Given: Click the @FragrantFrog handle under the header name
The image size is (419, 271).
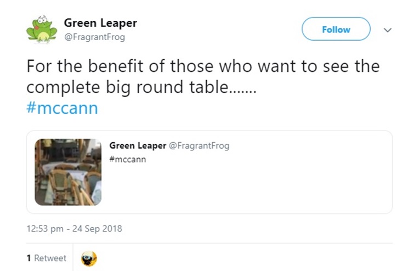Looking at the screenshot, I should pyautogui.click(x=94, y=37).
